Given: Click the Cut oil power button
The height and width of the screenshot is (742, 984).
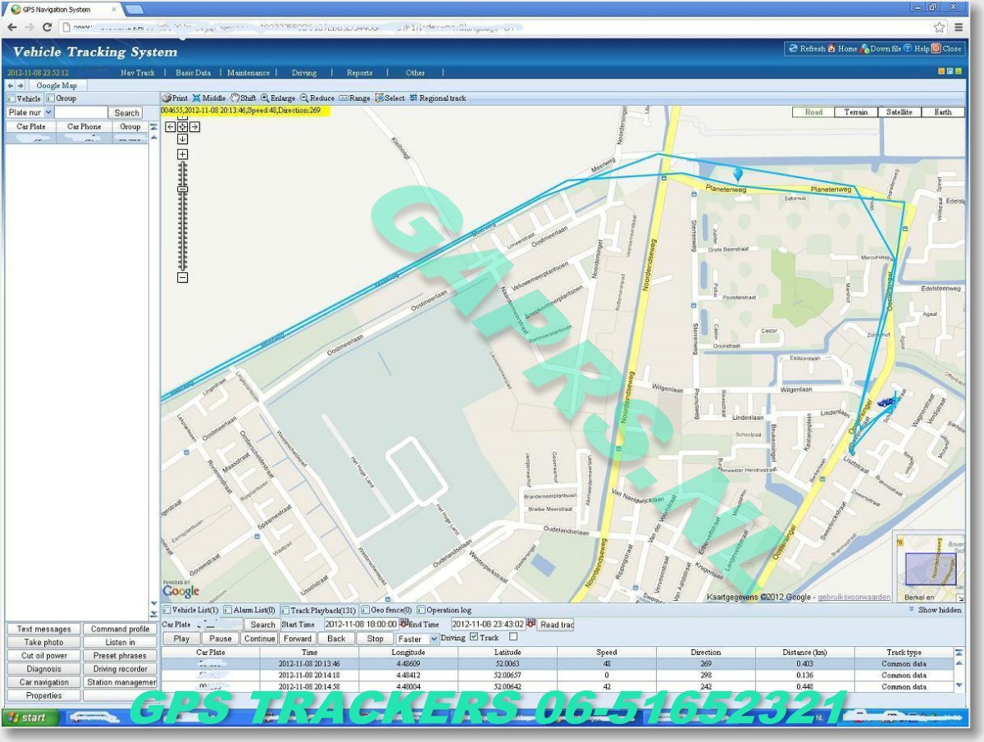Looking at the screenshot, I should [43, 655].
